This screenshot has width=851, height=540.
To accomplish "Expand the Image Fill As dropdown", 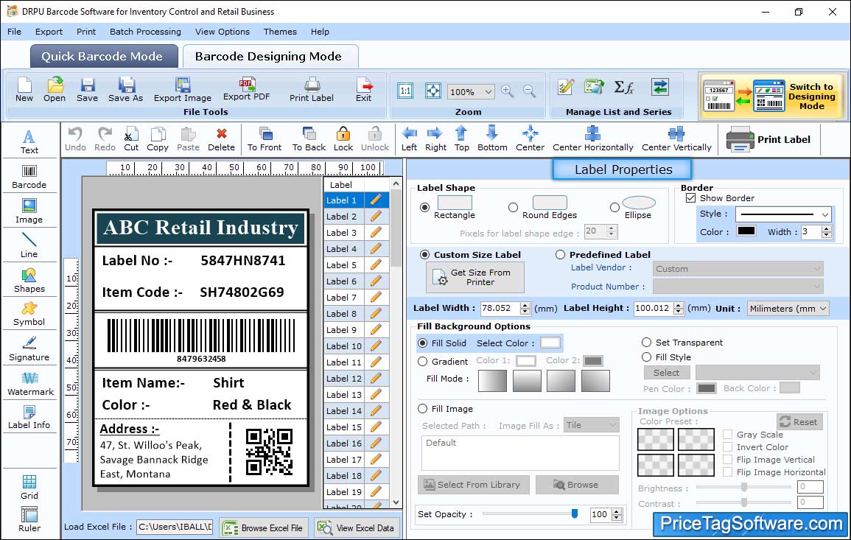I will (x=592, y=425).
